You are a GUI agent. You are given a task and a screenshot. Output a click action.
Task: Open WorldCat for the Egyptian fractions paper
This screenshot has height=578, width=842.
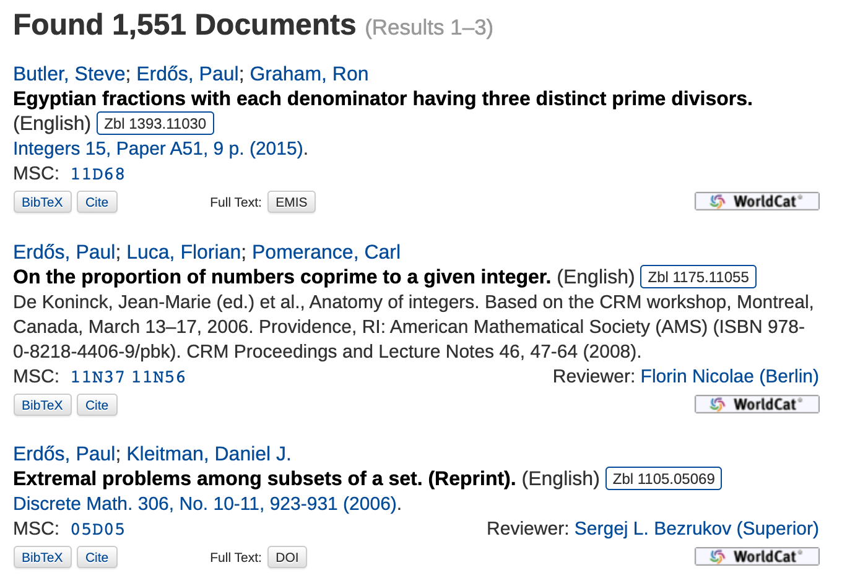click(757, 202)
